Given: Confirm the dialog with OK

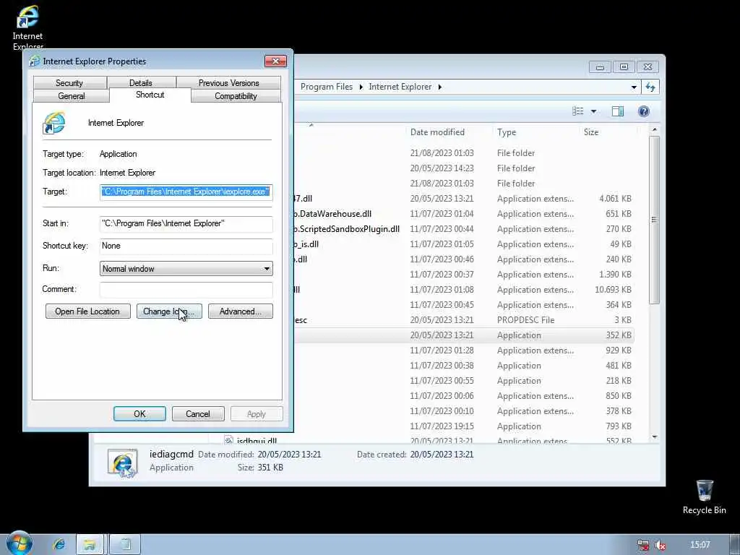Looking at the screenshot, I should point(139,414).
